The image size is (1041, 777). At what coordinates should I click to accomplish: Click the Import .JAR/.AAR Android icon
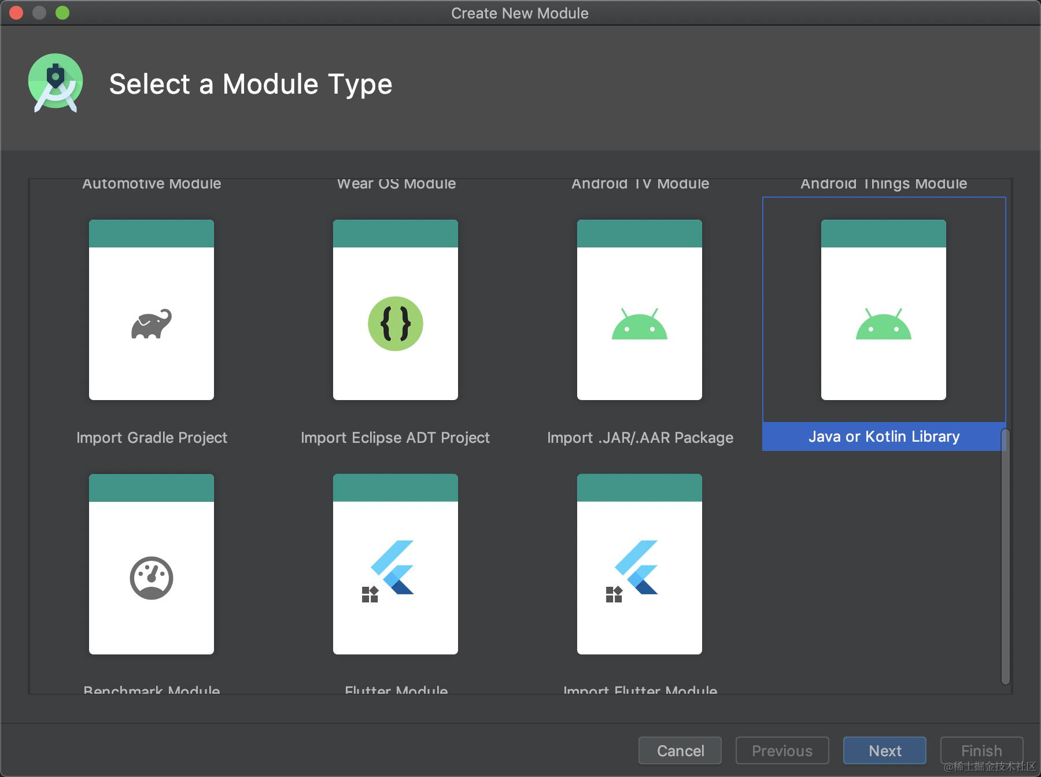click(640, 324)
